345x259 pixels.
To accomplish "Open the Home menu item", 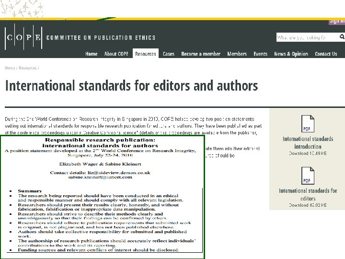I will point(92,54).
